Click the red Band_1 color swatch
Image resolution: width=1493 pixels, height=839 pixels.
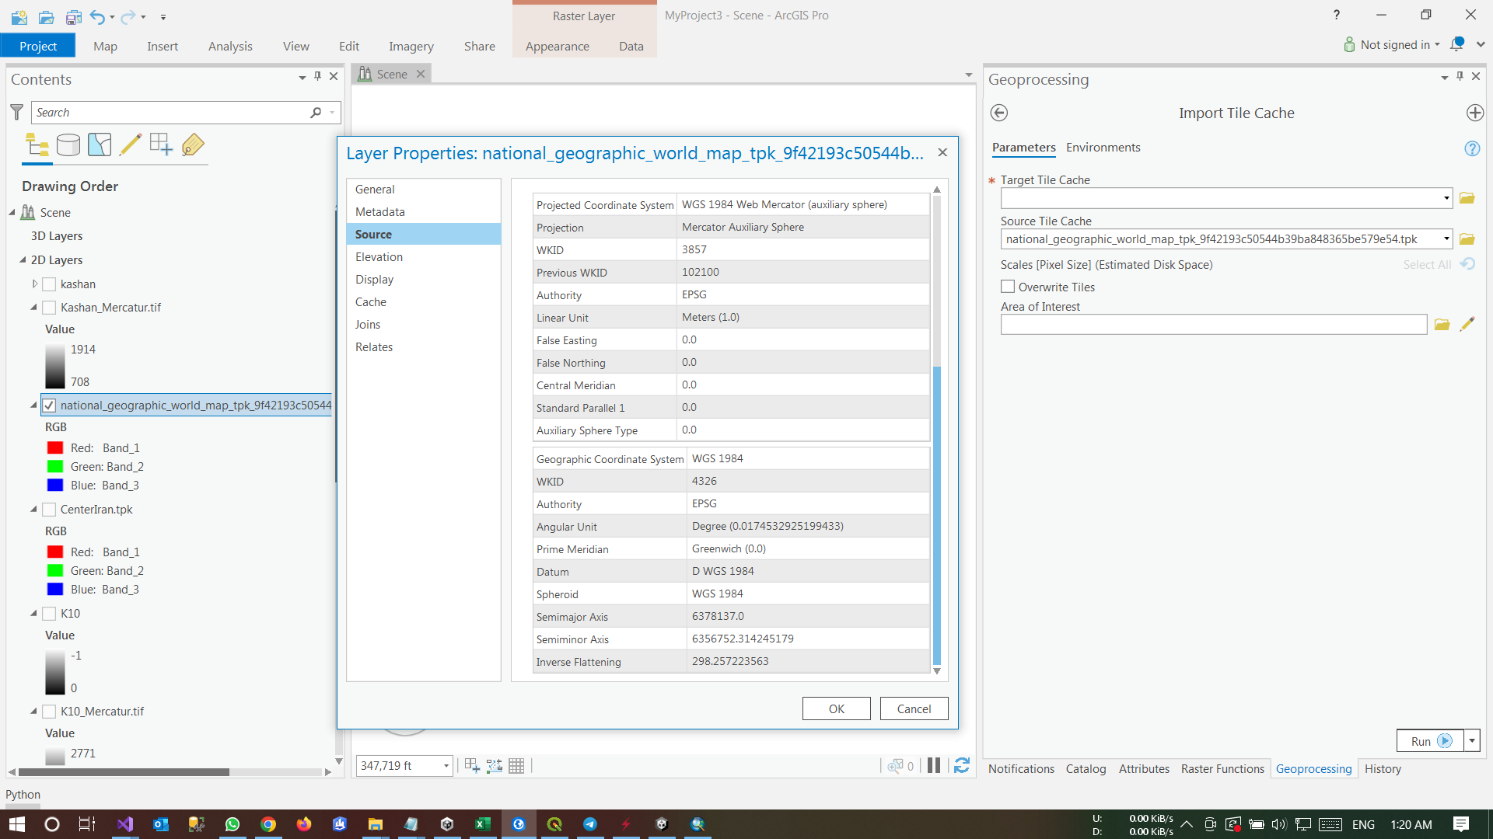55,448
